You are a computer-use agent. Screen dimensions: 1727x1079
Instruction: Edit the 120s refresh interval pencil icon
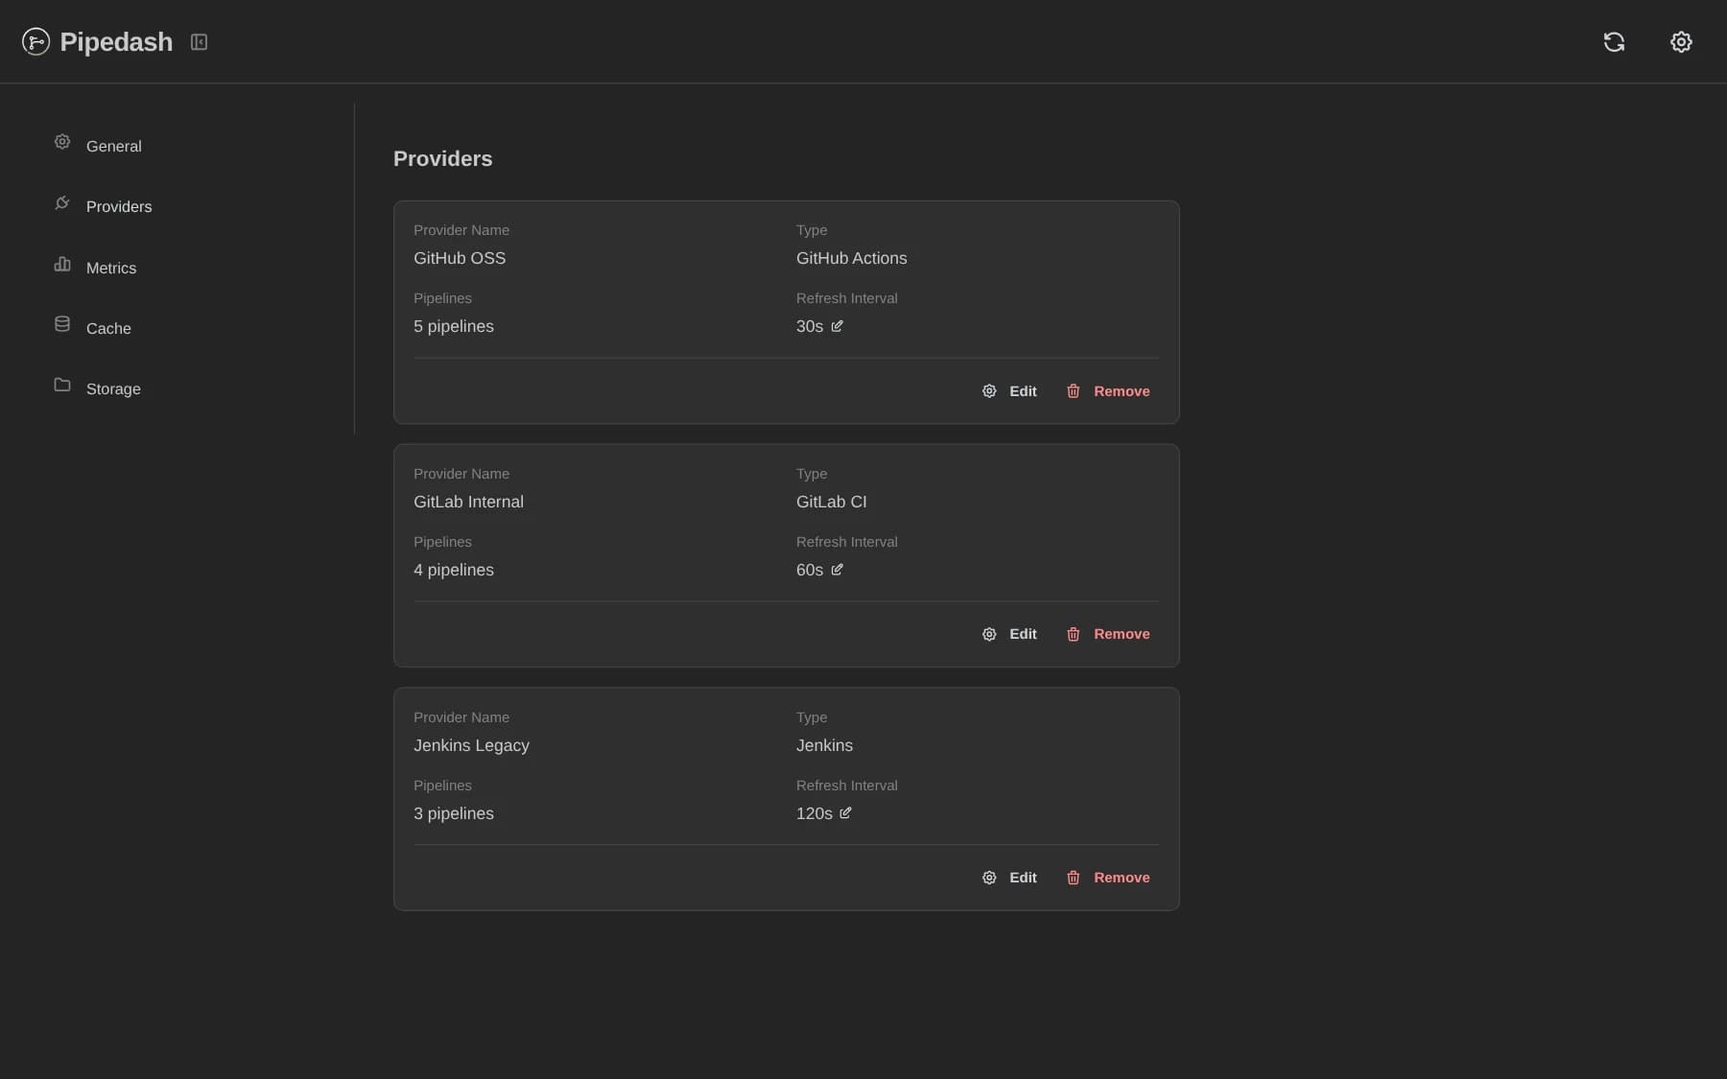tap(845, 813)
